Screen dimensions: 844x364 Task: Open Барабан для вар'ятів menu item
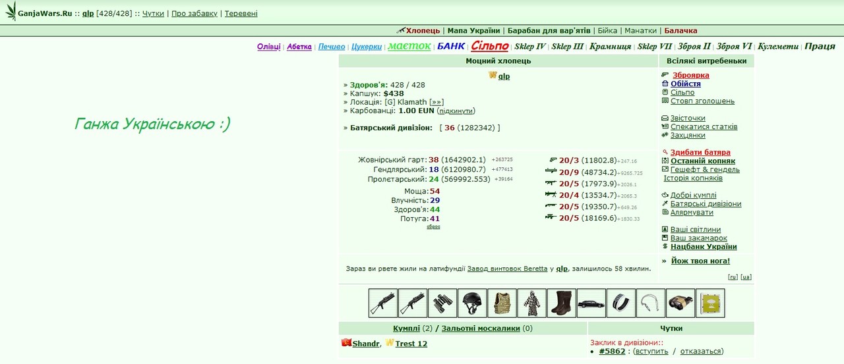click(x=549, y=30)
